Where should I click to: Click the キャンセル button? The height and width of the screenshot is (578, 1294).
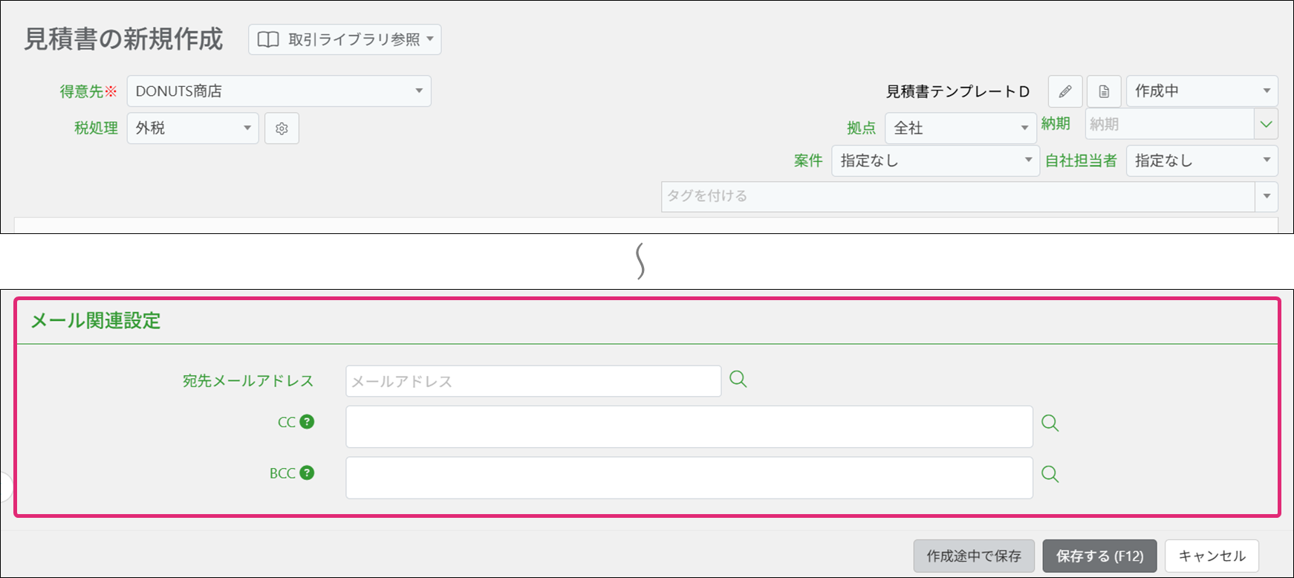(1211, 556)
